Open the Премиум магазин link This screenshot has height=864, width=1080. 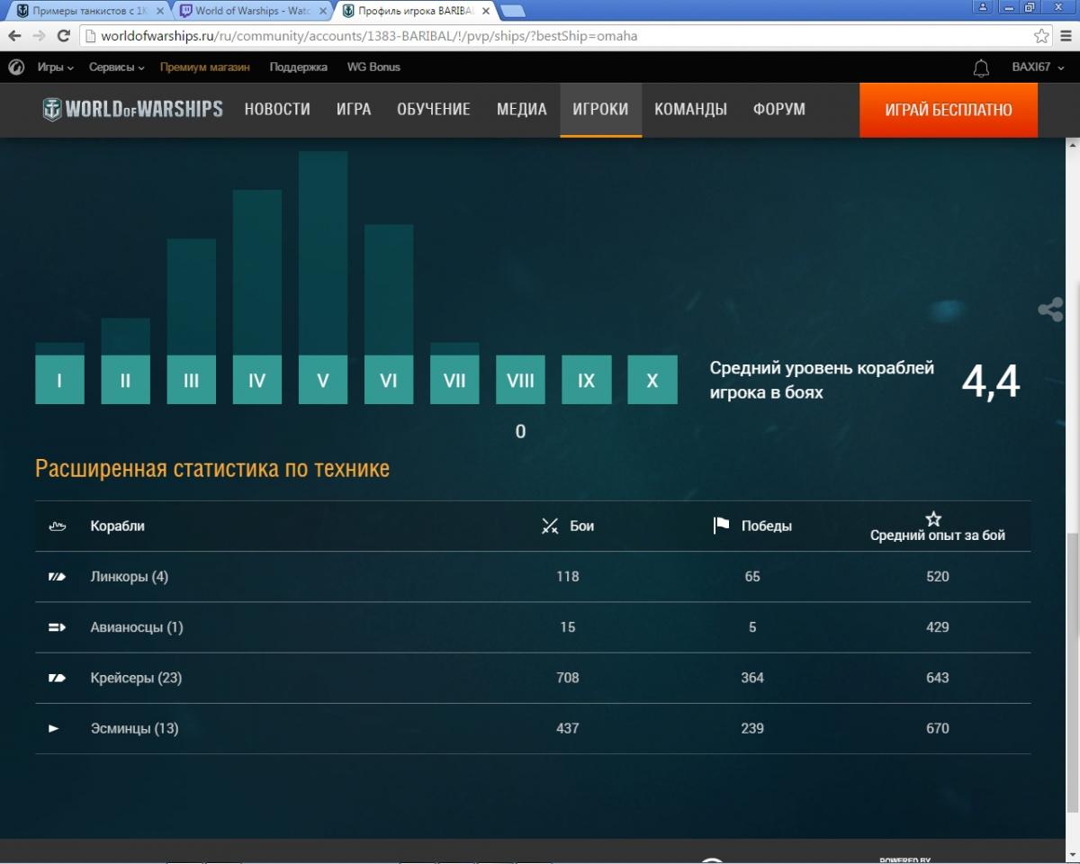coord(204,67)
